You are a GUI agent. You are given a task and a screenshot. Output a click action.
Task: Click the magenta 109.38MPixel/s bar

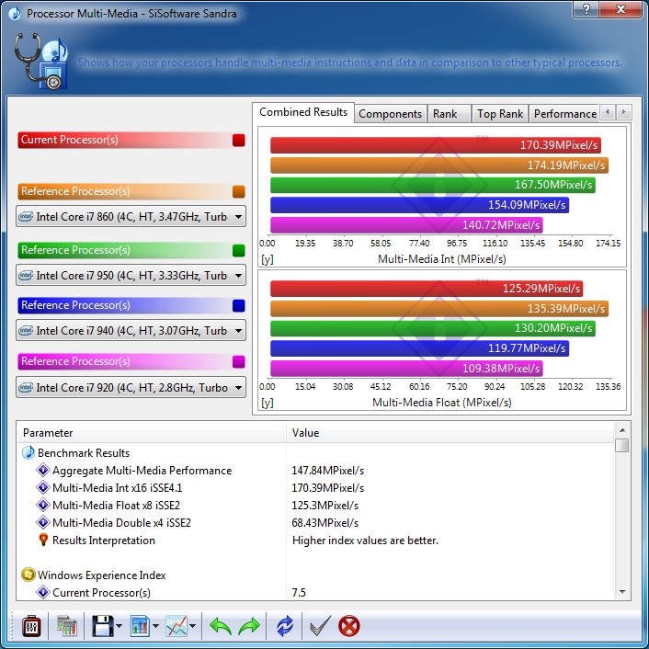coord(406,369)
